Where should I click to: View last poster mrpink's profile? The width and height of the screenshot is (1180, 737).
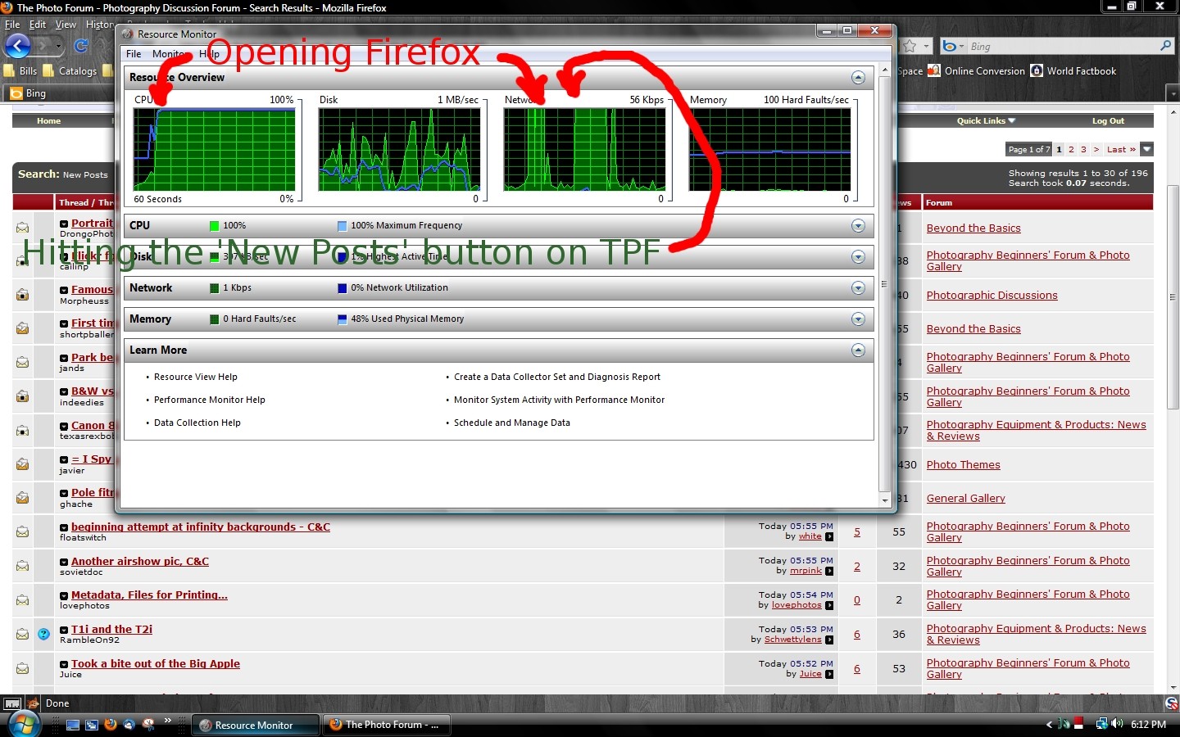coord(806,571)
